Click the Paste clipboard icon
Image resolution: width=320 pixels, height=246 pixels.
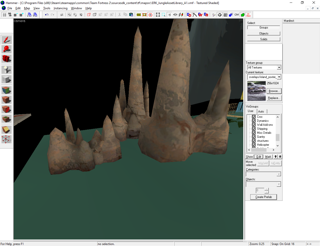coord(131,15)
